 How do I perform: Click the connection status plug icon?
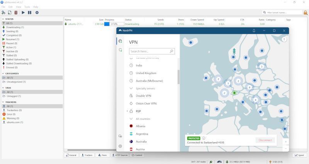point(211,162)
